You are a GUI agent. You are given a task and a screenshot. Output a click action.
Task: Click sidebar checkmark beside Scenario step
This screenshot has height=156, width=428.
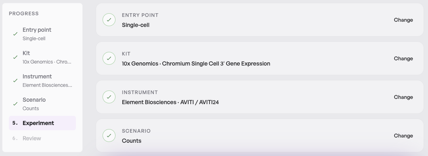coord(15,104)
